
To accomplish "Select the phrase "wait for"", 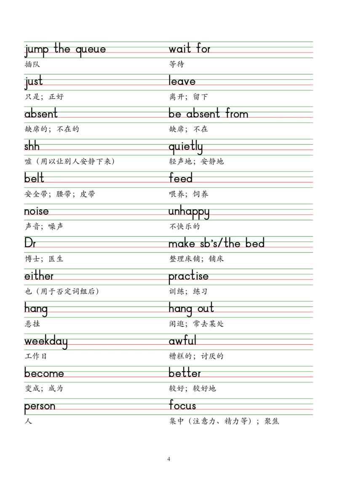I will (190, 50).
